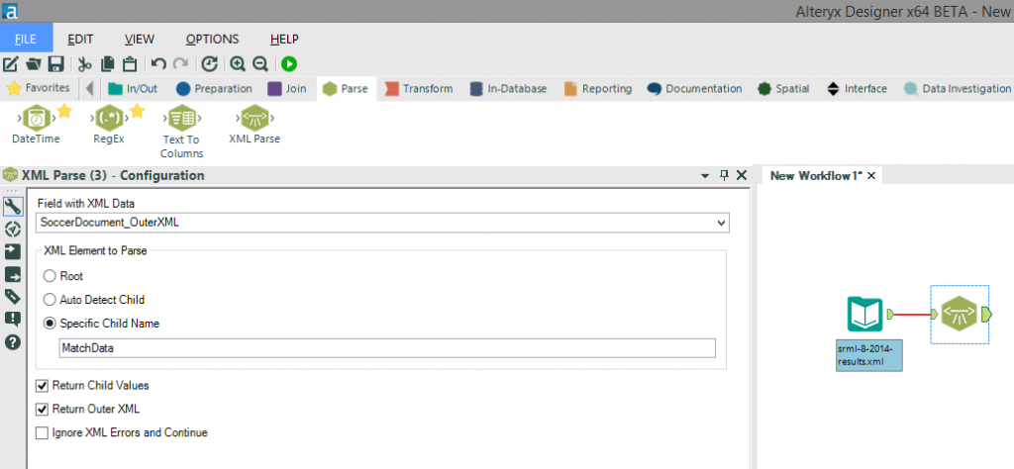Image resolution: width=1014 pixels, height=469 pixels.
Task: Open the EDIT menu
Action: (x=81, y=39)
